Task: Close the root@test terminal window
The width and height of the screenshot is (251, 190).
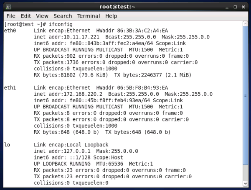Action: point(243,7)
